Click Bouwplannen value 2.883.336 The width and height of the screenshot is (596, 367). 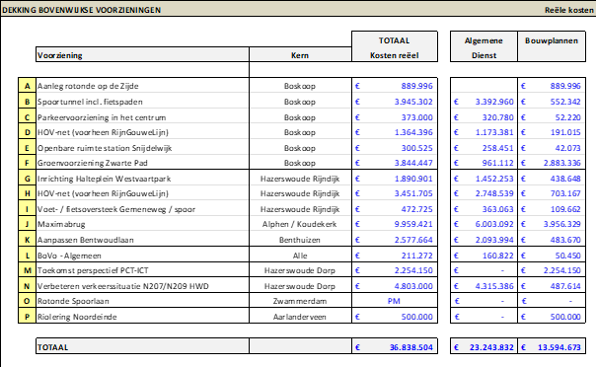(x=552, y=163)
